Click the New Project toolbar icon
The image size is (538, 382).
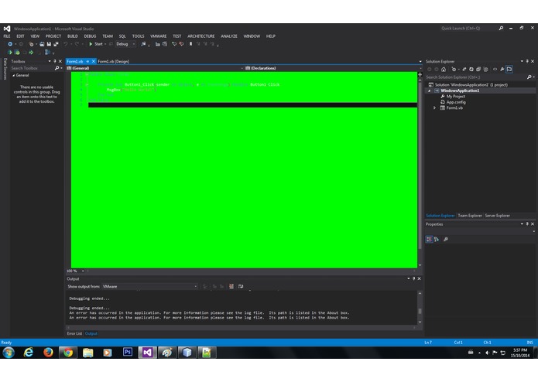point(31,44)
